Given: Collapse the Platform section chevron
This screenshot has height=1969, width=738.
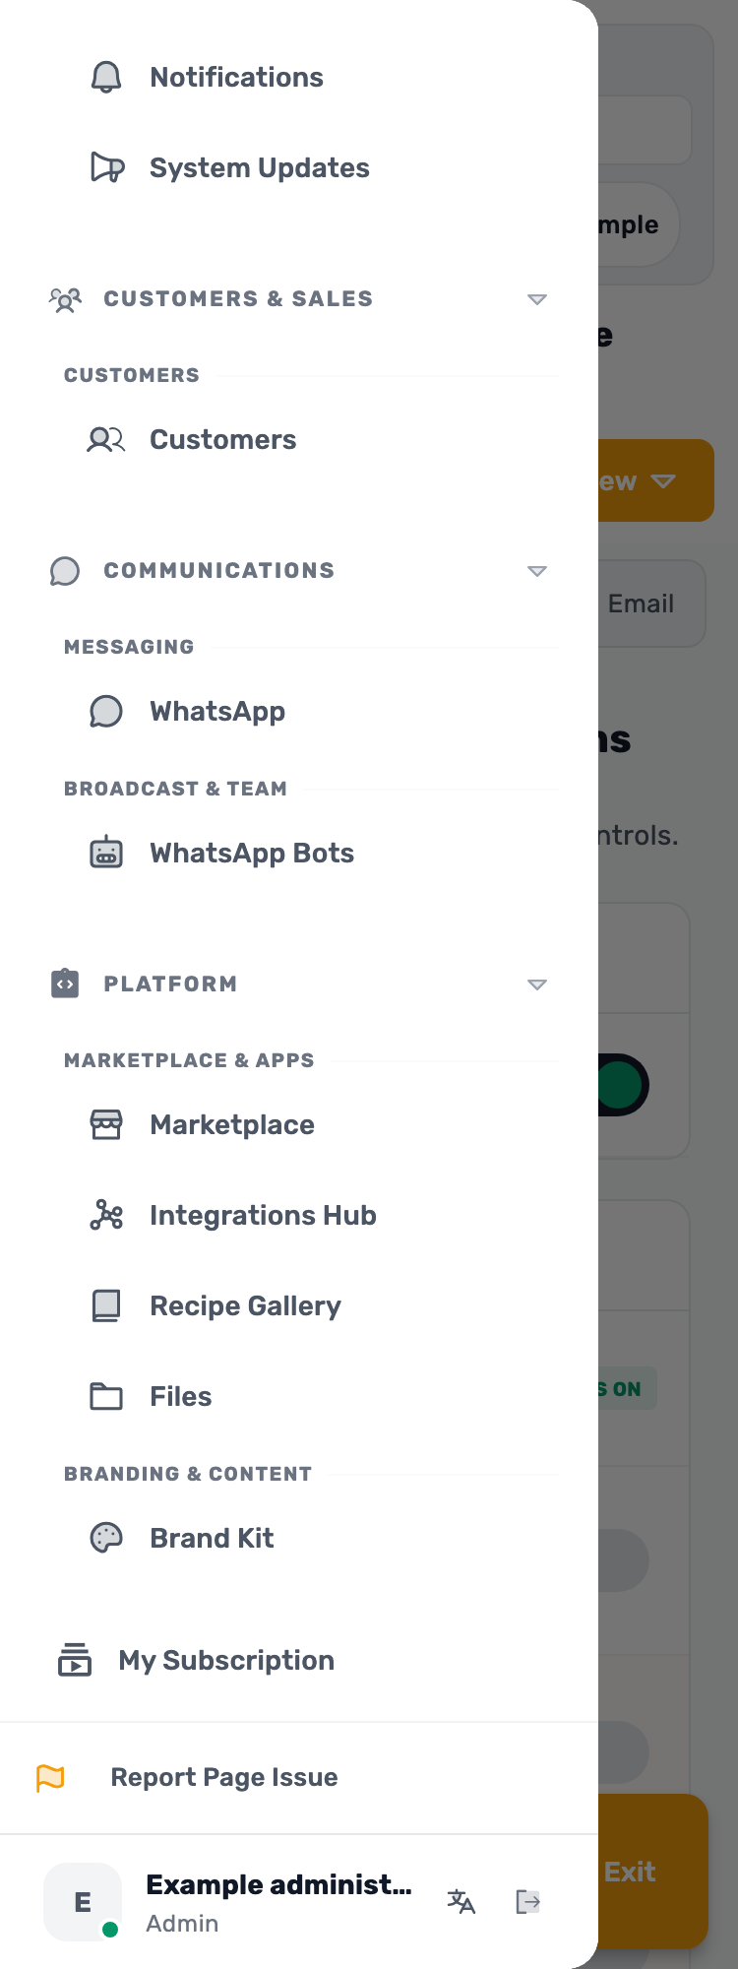Looking at the screenshot, I should point(537,984).
